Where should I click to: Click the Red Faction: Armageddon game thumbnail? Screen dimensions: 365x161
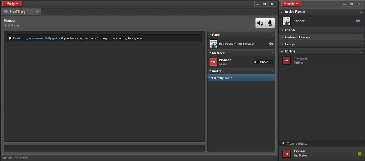click(x=213, y=44)
